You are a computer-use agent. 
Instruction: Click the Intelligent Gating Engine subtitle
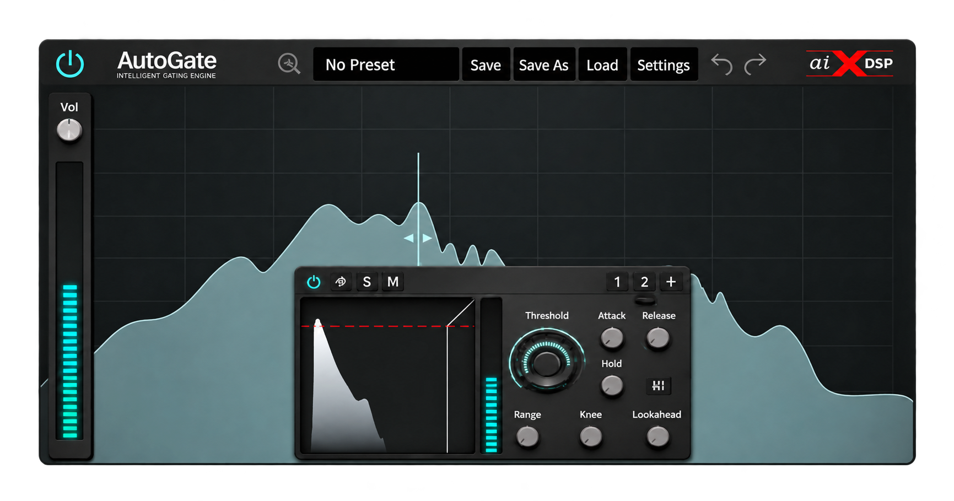166,76
